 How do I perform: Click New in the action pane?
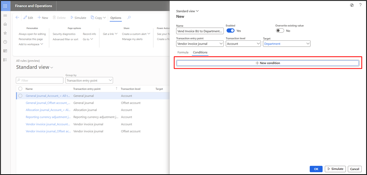[43, 18]
